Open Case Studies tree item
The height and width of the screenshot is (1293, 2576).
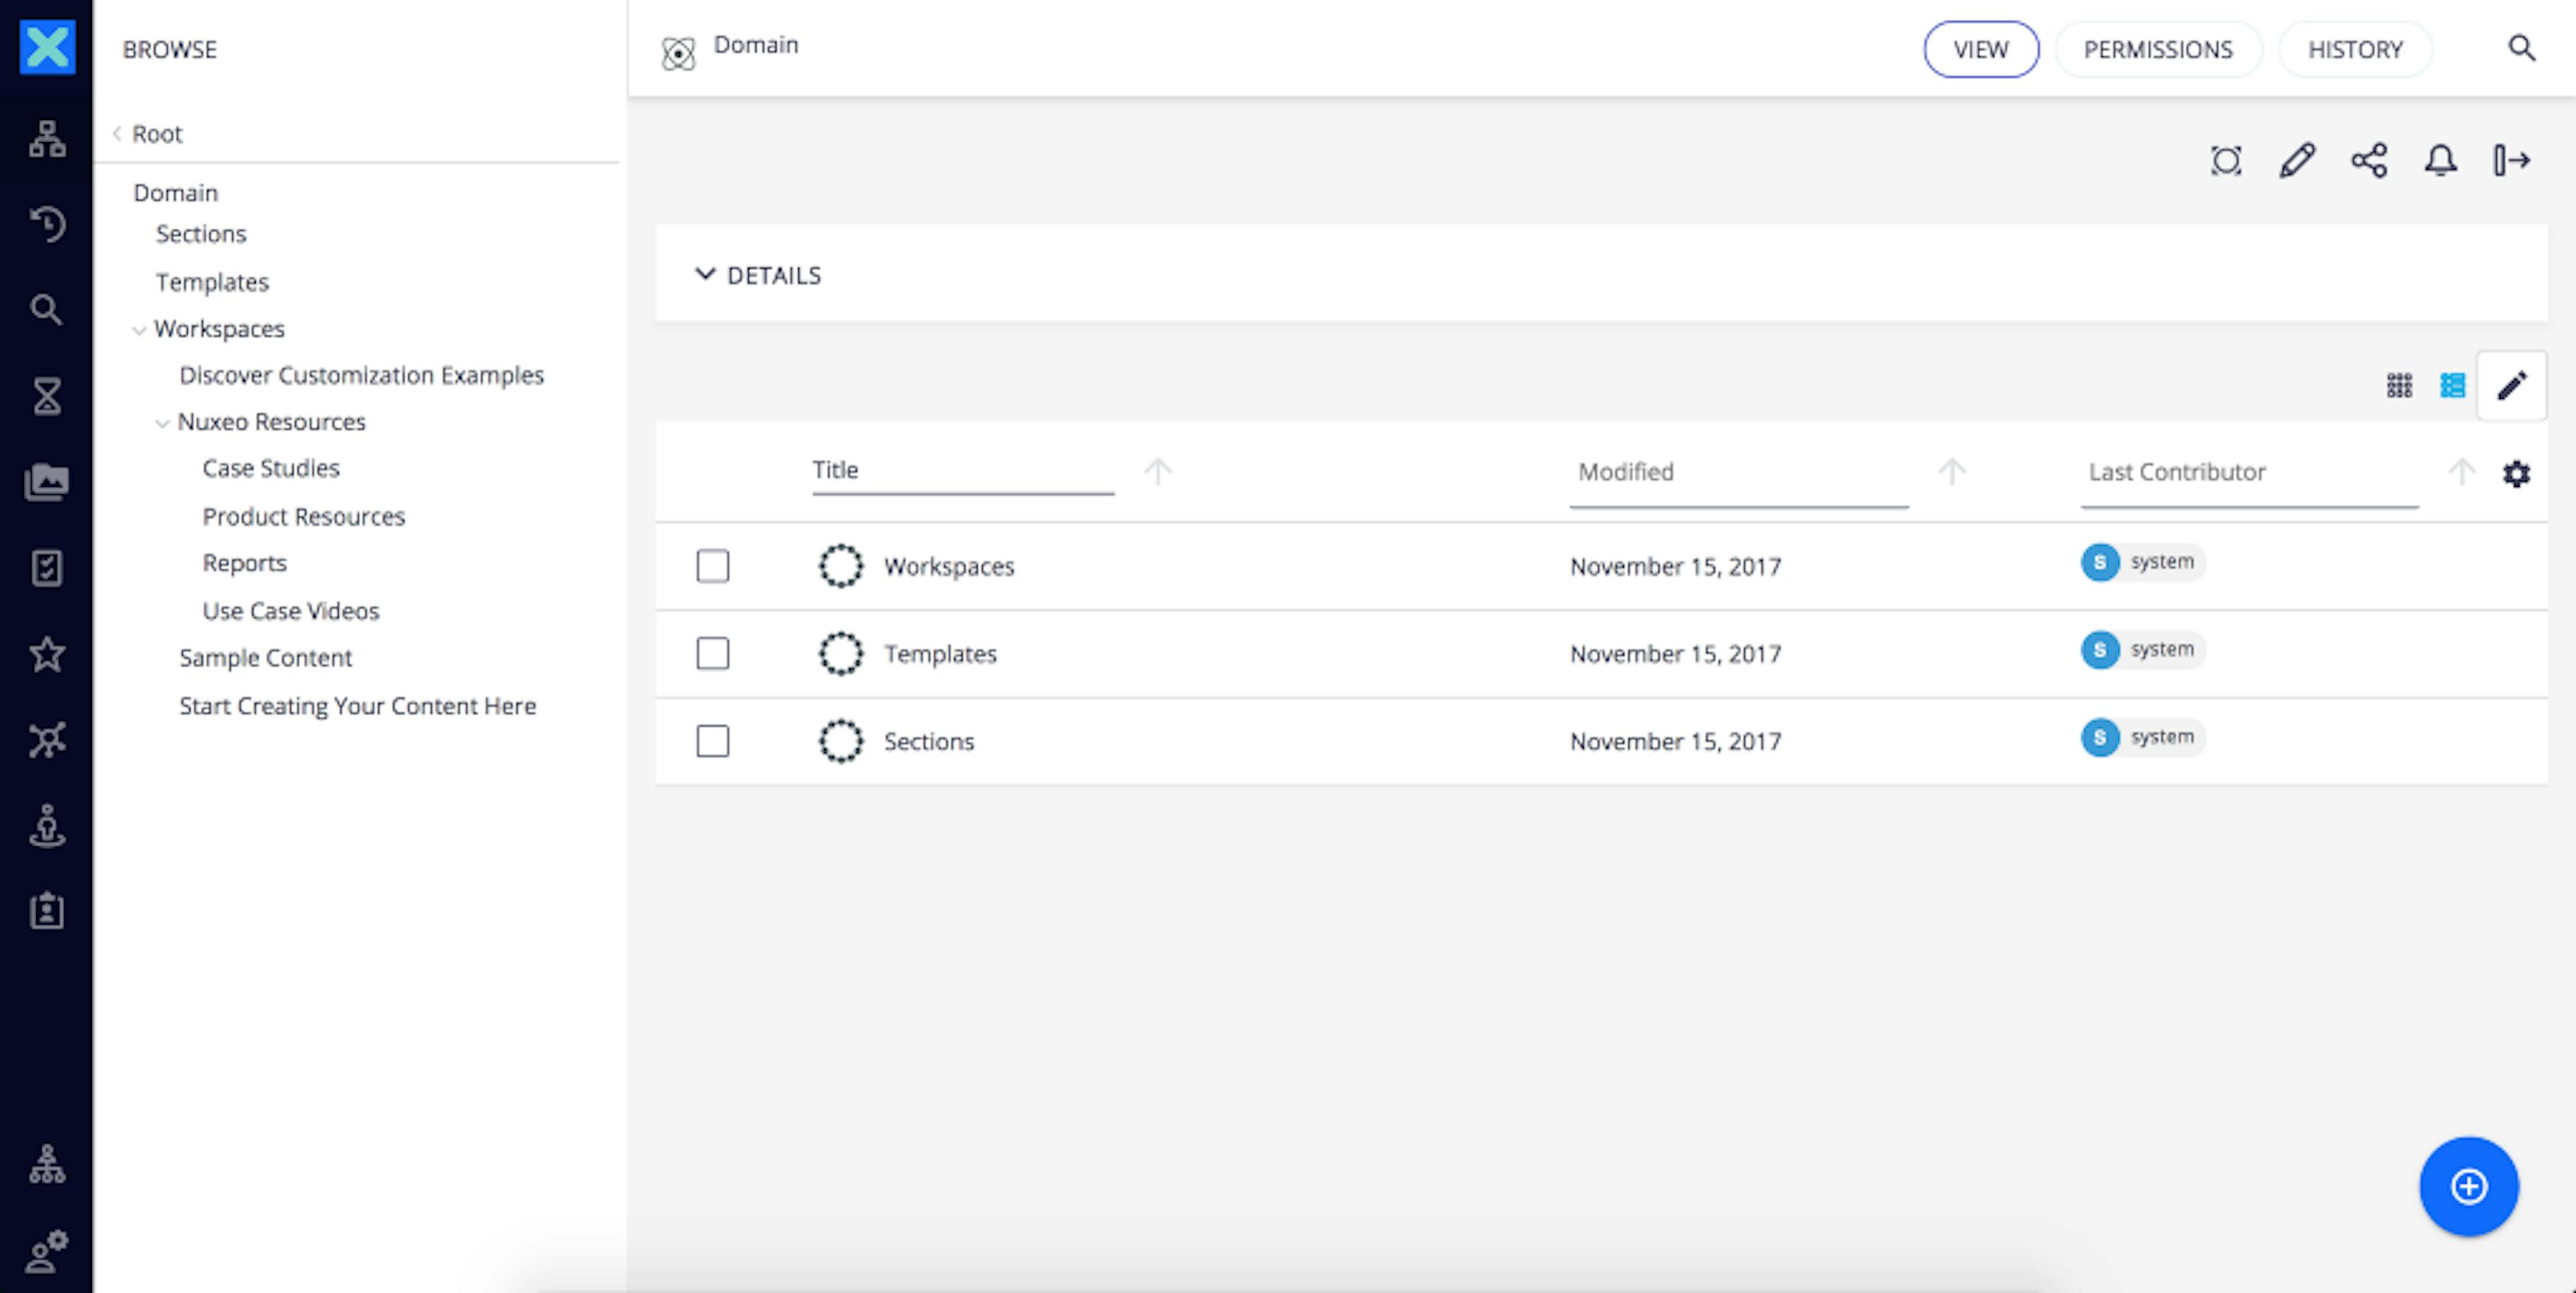coord(271,468)
